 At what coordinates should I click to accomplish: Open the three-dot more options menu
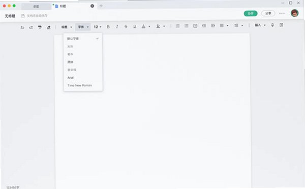282,13
